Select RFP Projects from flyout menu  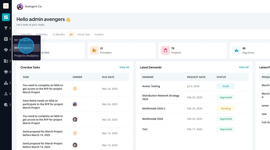[26, 48]
